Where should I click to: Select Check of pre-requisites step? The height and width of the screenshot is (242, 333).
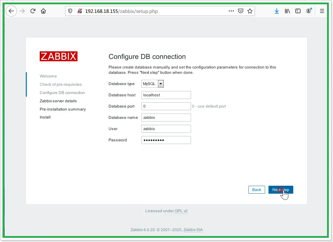pyautogui.click(x=61, y=84)
